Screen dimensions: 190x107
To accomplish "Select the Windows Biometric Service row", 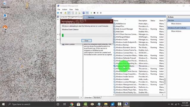I will pos(139,48).
